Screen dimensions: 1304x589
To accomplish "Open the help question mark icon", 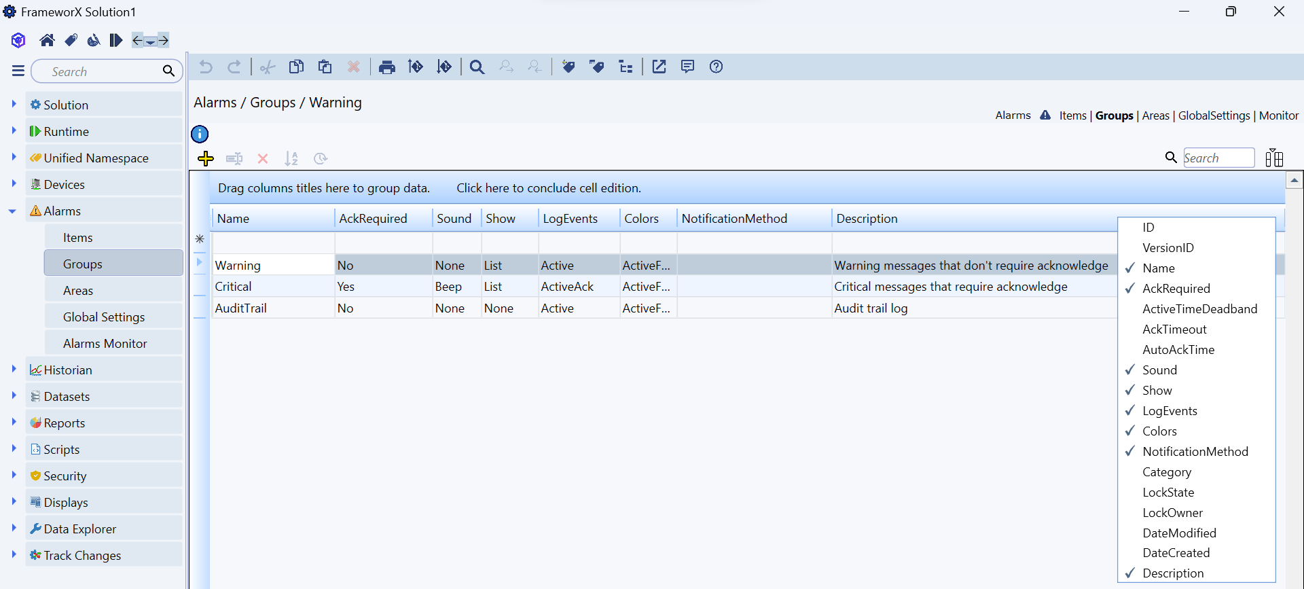I will click(716, 67).
